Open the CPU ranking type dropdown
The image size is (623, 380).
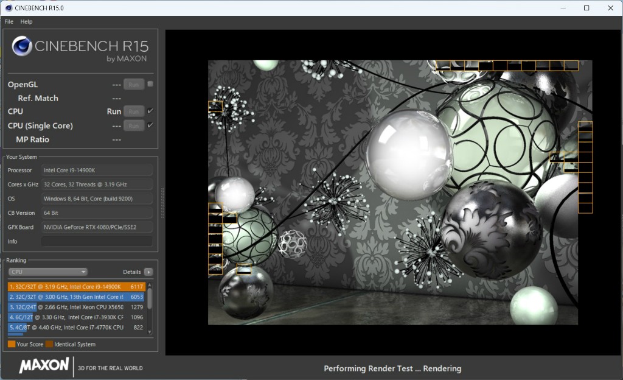(x=47, y=272)
